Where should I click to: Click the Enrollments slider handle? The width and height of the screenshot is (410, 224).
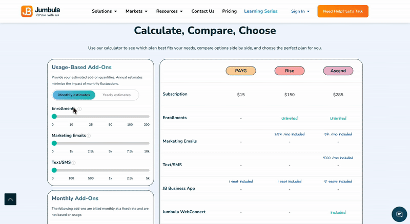click(54, 117)
